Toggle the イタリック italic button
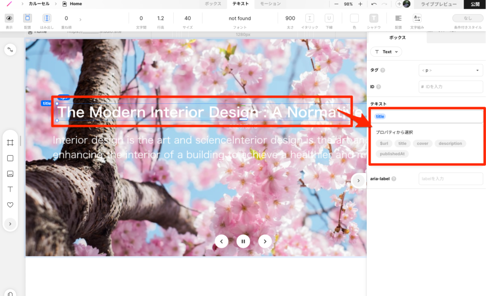Screen dimensions: 486x296 pyautogui.click(x=309, y=18)
